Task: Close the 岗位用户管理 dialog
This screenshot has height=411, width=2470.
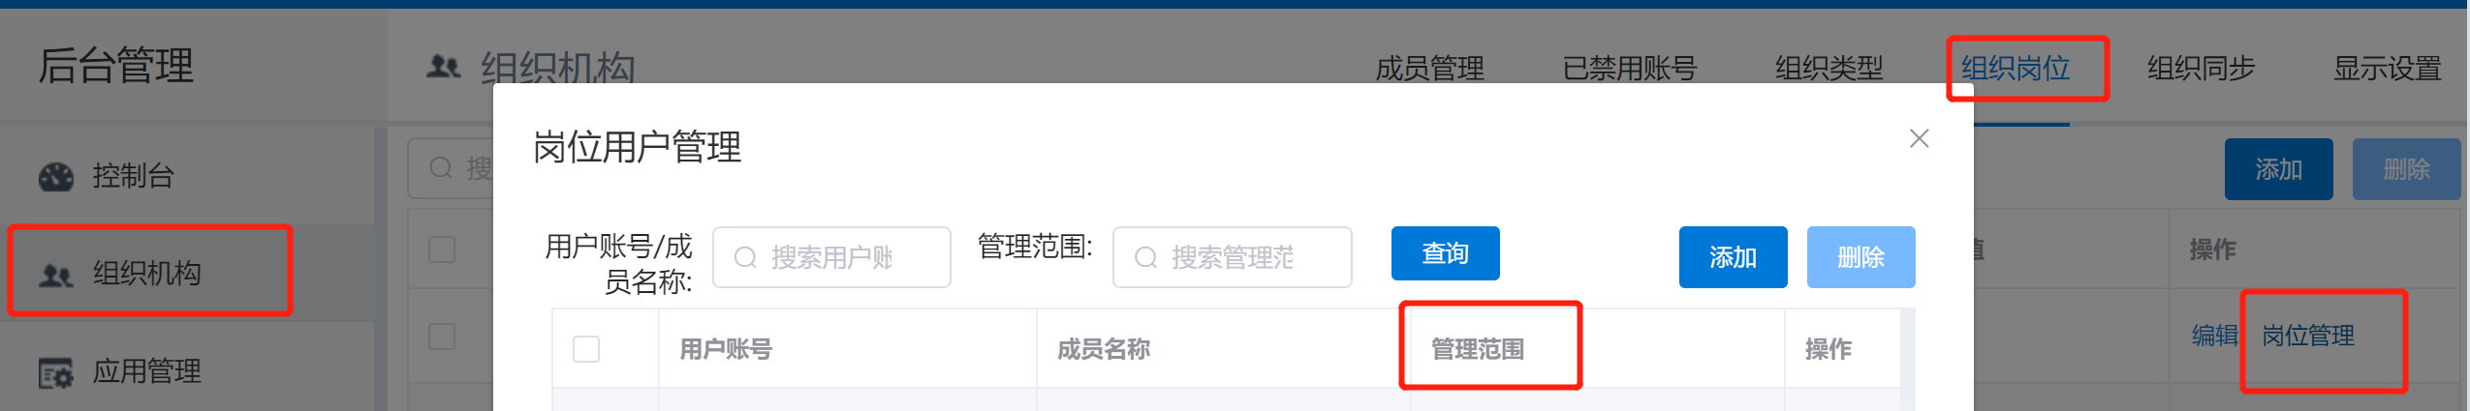Action: [1919, 138]
